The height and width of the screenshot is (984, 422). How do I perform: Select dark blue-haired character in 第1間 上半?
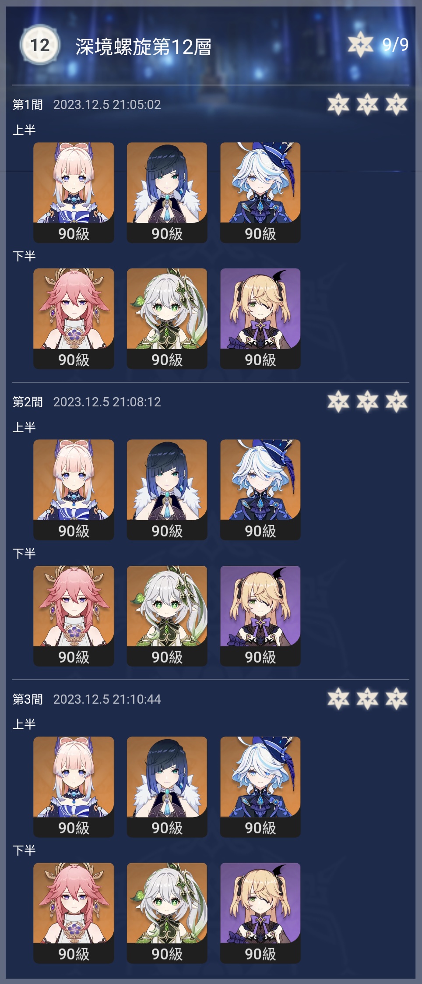tap(167, 192)
